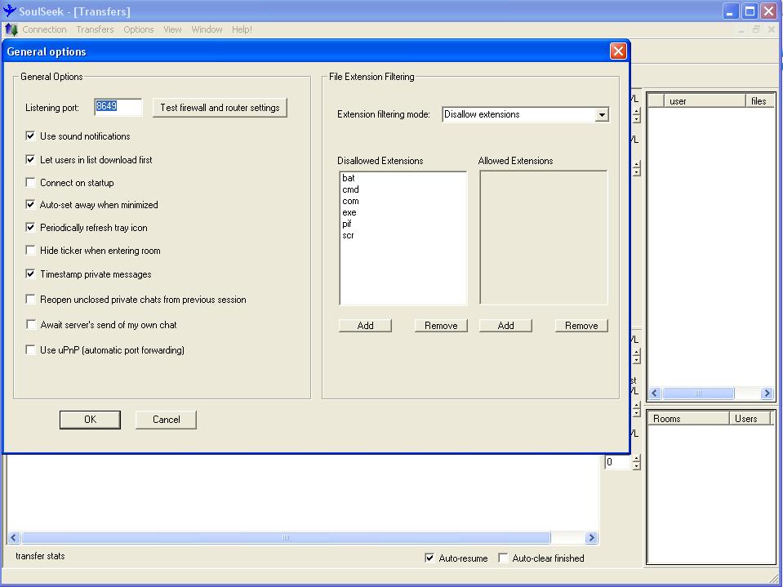The image size is (783, 587).
Task: Click right arrow of user list scrollbar
Action: click(x=767, y=394)
